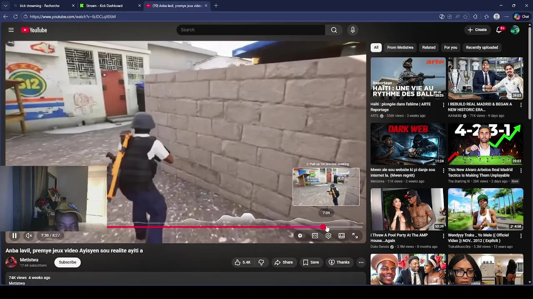Screen dimensions: 533x299
Task: Open the browser profile icon
Action: click(496, 17)
